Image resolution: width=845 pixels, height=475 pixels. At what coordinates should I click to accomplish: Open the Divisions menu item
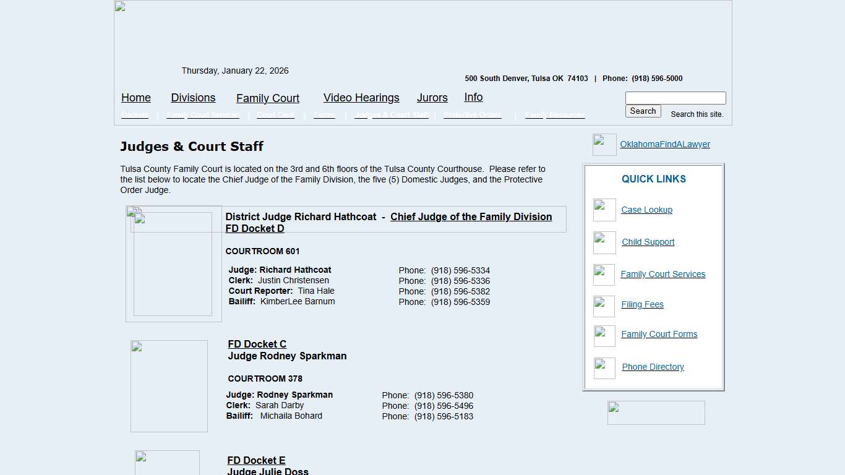click(193, 98)
